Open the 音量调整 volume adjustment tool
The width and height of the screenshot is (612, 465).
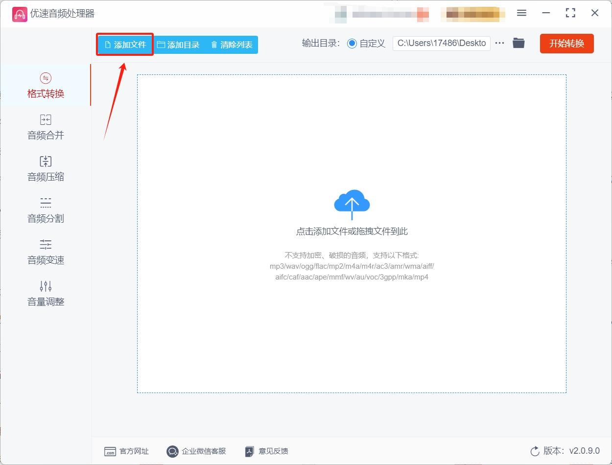tap(45, 294)
